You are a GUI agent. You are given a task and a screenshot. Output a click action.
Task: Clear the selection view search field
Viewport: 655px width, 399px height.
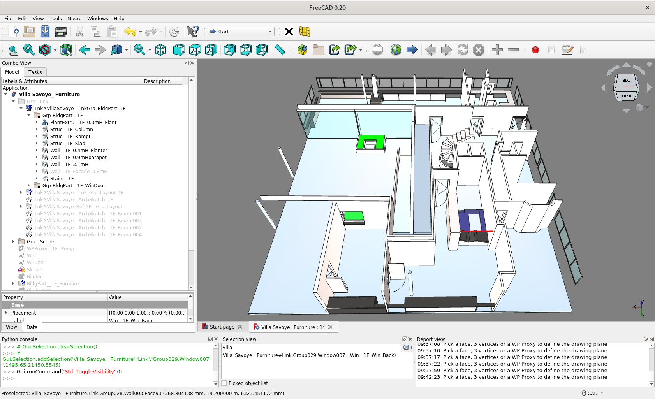pos(406,347)
